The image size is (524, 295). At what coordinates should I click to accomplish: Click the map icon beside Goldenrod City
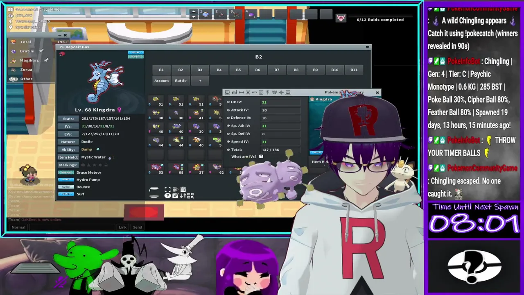11,9
